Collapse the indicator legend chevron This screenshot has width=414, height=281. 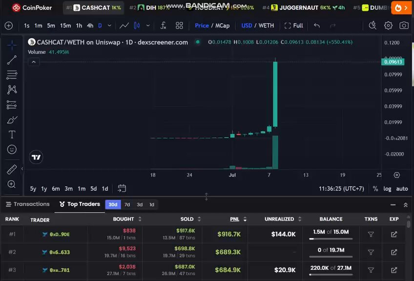tap(34, 62)
